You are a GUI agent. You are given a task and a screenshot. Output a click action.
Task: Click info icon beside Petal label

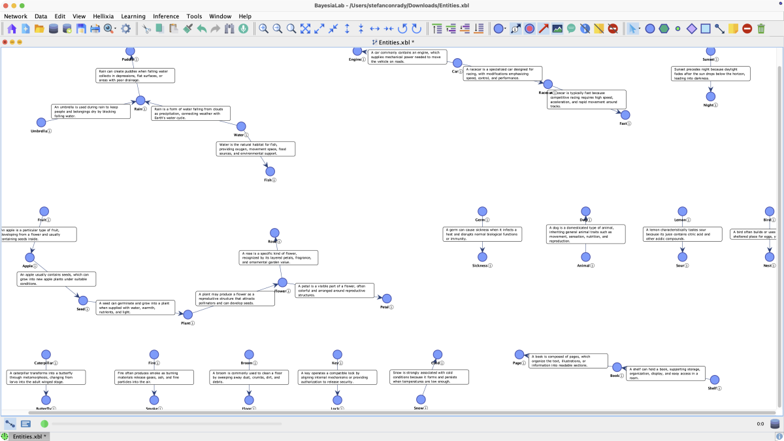pyautogui.click(x=391, y=306)
